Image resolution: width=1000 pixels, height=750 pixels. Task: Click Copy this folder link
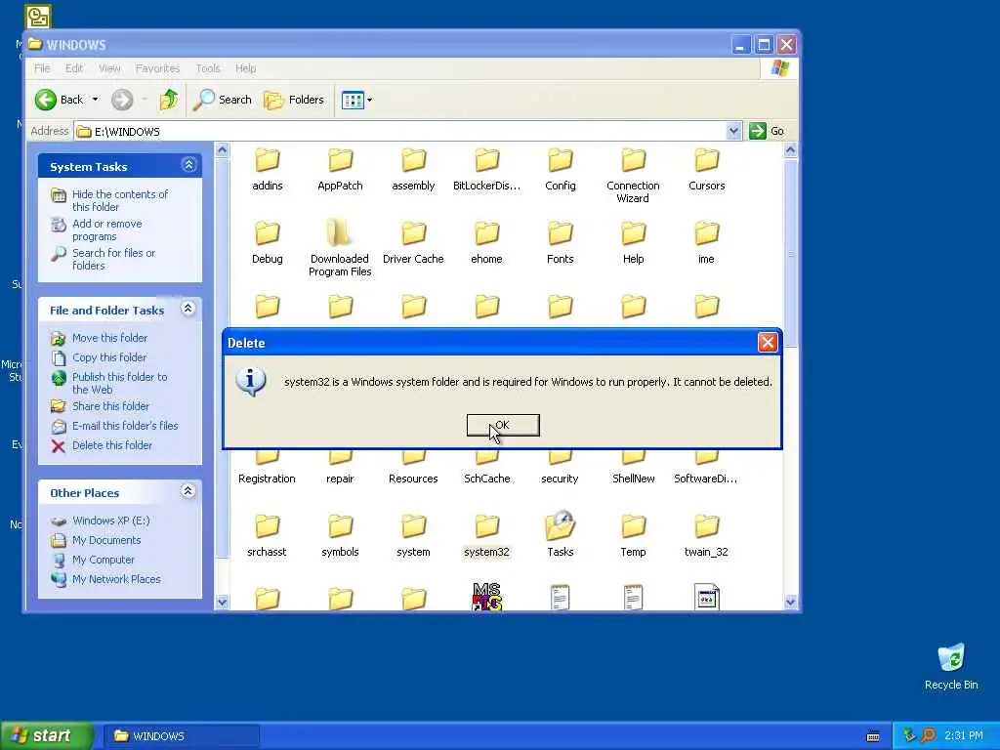point(109,357)
